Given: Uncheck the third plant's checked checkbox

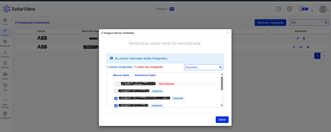Looking at the screenshot, I should pos(116,98).
